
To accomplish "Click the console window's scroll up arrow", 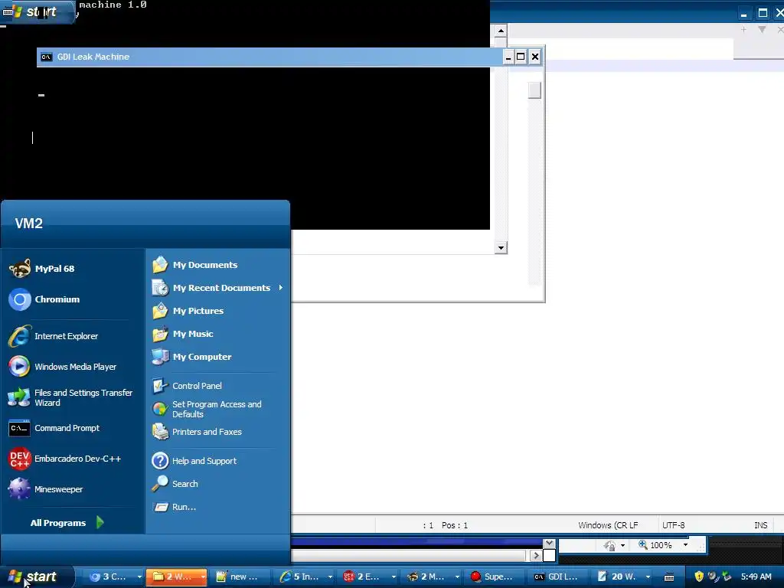I will (501, 31).
